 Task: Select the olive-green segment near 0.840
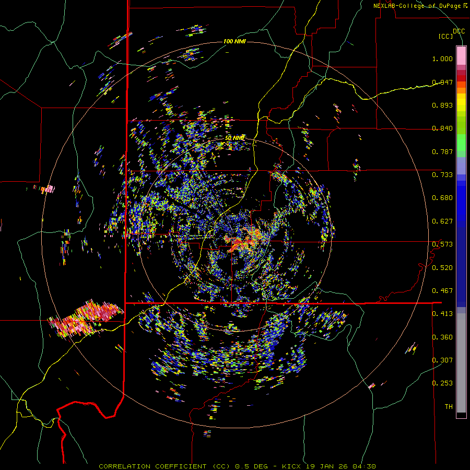click(x=461, y=125)
